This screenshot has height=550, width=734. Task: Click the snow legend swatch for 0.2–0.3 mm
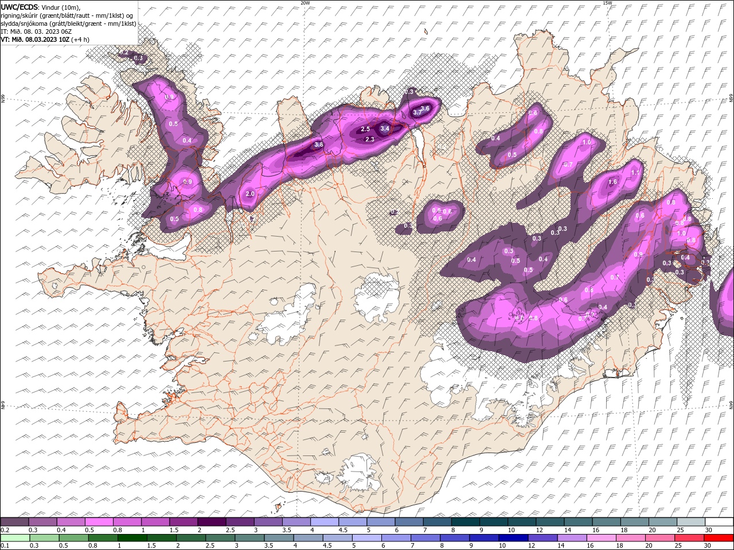click(14, 522)
